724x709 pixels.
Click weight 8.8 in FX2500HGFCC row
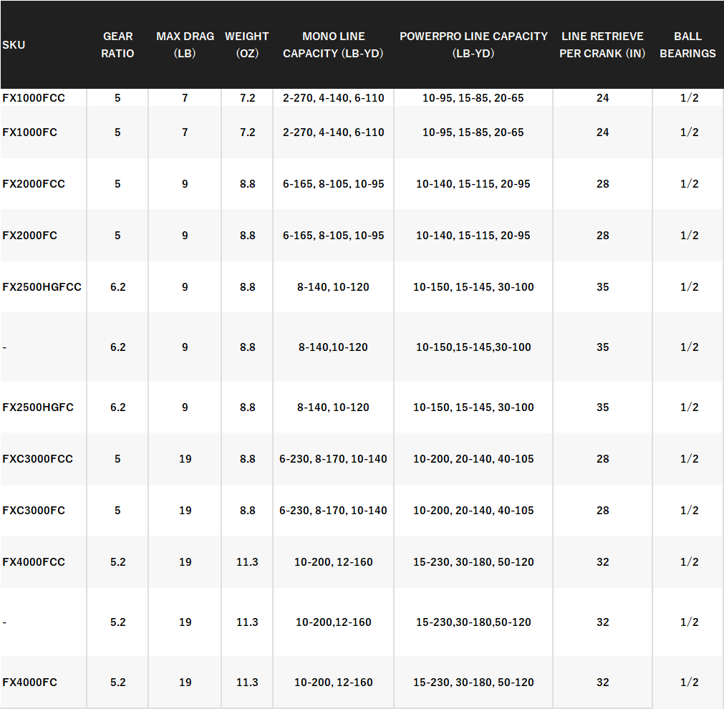(248, 287)
